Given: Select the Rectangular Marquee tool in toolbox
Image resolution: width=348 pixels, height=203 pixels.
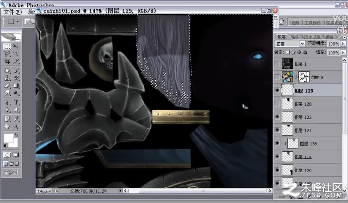Looking at the screenshot, I should click(7, 47).
